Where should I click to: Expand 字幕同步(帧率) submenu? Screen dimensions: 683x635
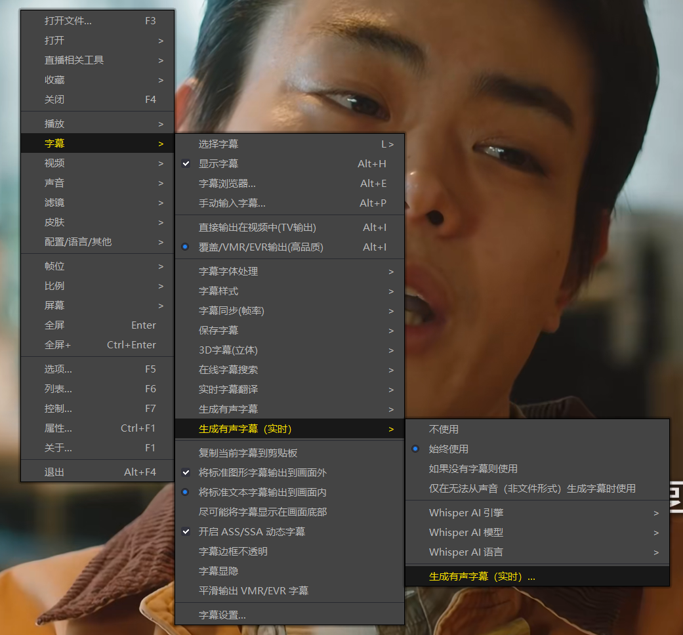point(289,311)
